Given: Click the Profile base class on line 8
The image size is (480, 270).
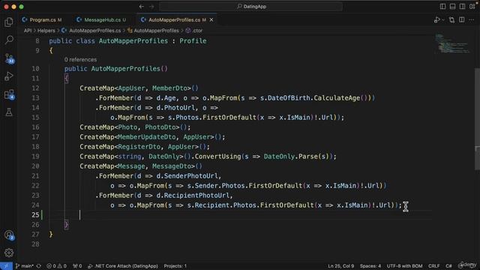Looking at the screenshot, I should 193,41.
